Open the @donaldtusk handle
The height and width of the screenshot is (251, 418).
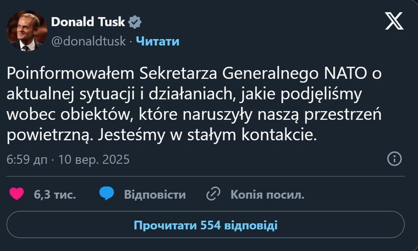[88, 41]
